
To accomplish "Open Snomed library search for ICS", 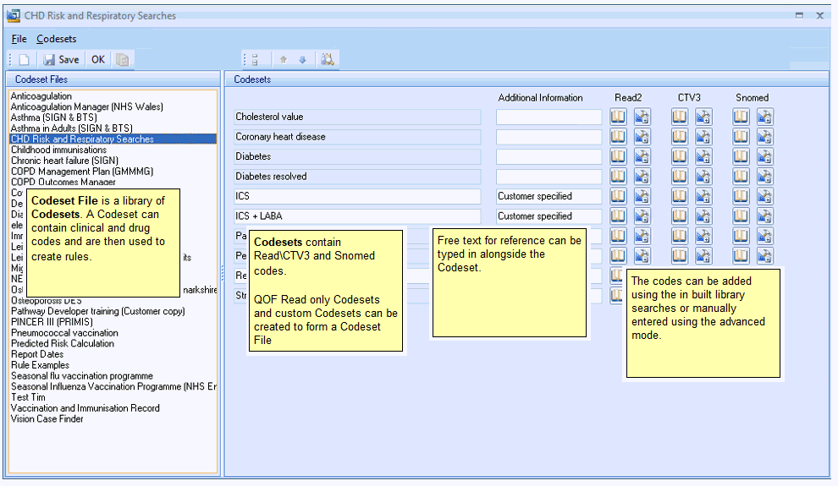I will point(742,196).
